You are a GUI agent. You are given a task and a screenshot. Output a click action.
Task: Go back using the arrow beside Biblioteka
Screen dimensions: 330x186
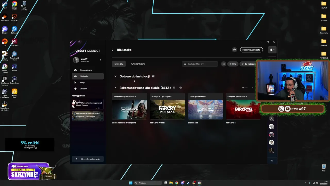tap(112, 50)
